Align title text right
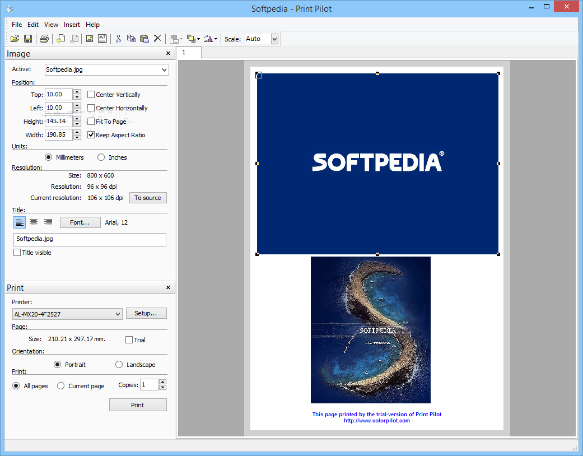Viewport: 583px width, 456px height. tap(48, 222)
